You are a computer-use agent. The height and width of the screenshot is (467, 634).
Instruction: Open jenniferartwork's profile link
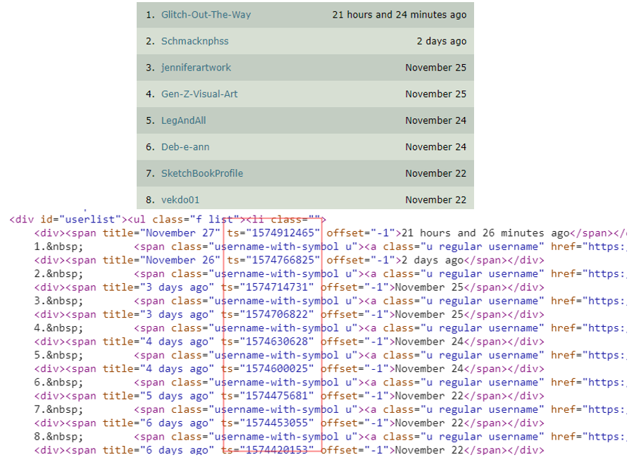pos(196,68)
